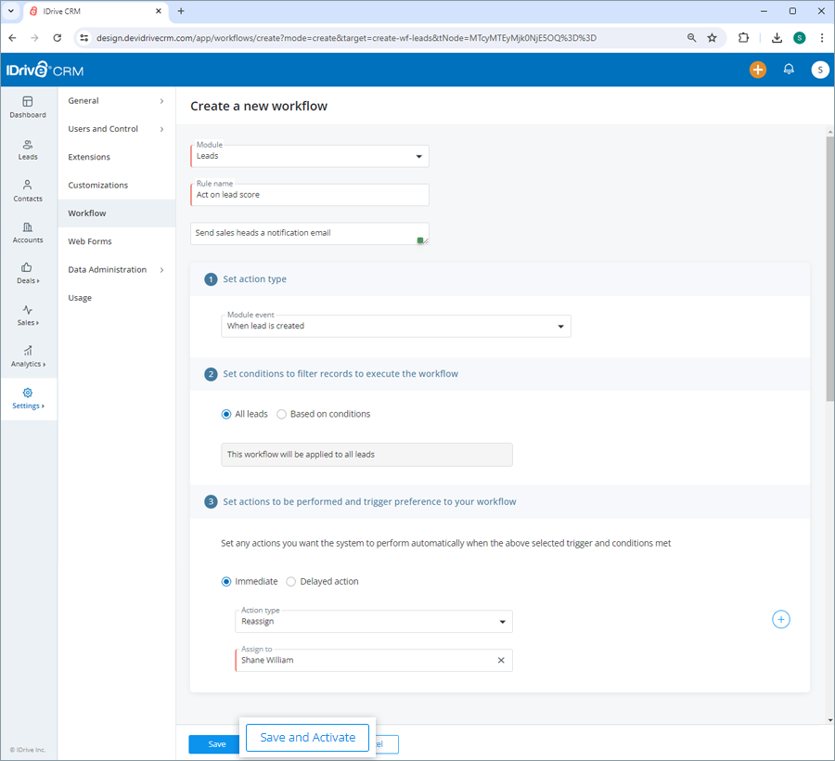Open the Deals sidebar icon
The image size is (835, 761).
click(28, 274)
